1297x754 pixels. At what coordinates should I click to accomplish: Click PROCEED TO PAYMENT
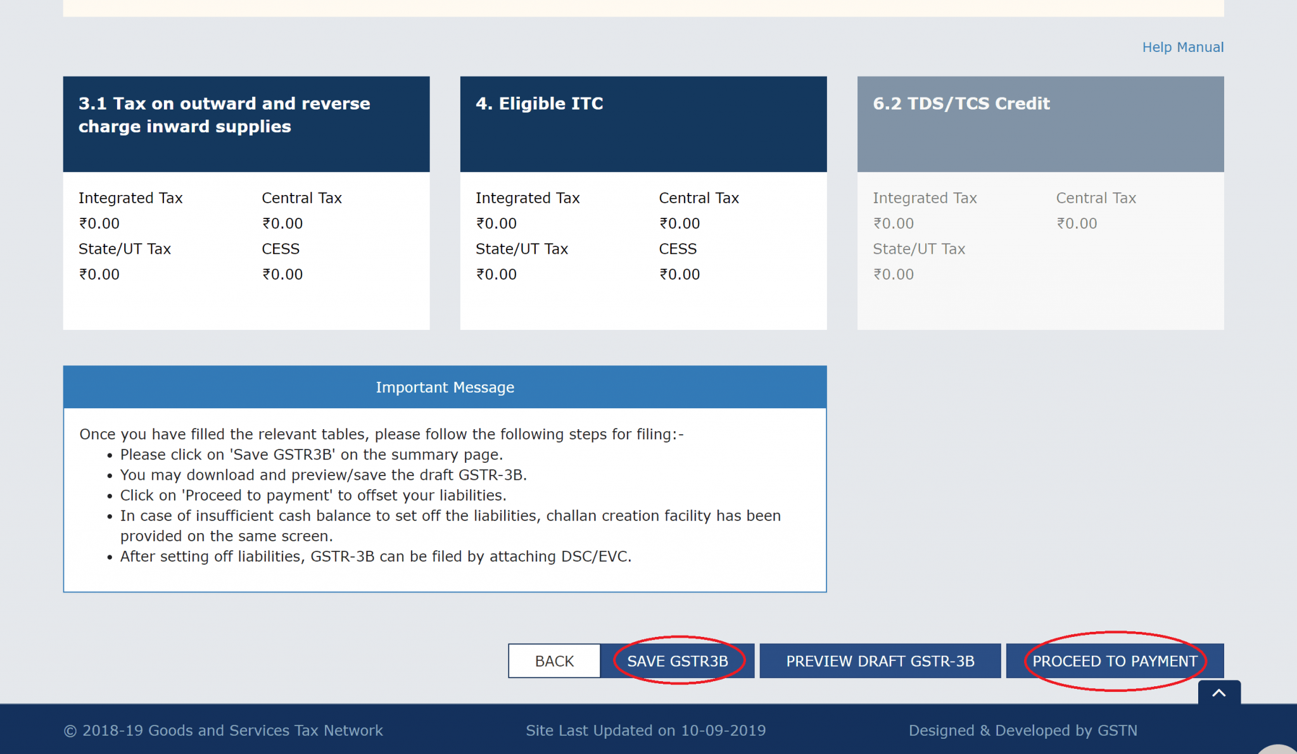(1114, 661)
